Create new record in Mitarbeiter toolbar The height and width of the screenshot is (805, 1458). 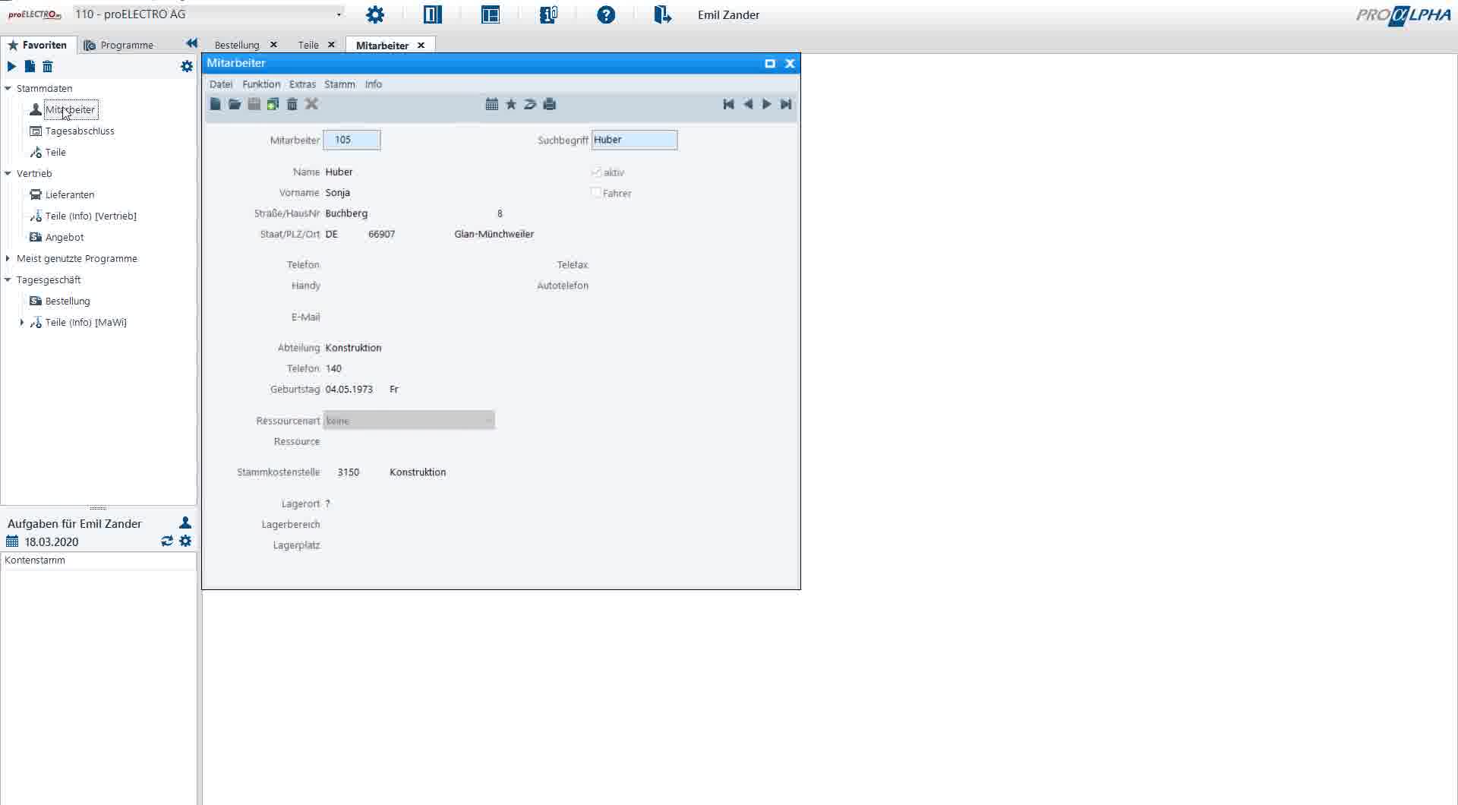[216, 104]
